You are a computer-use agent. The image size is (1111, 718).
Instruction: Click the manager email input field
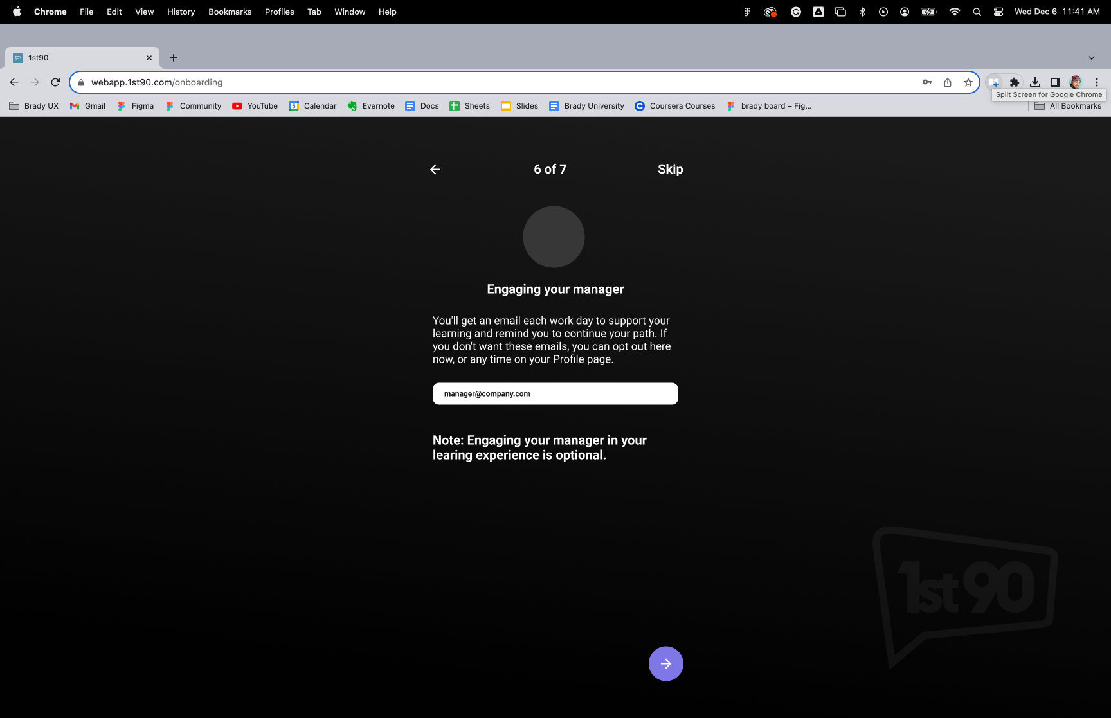(555, 393)
